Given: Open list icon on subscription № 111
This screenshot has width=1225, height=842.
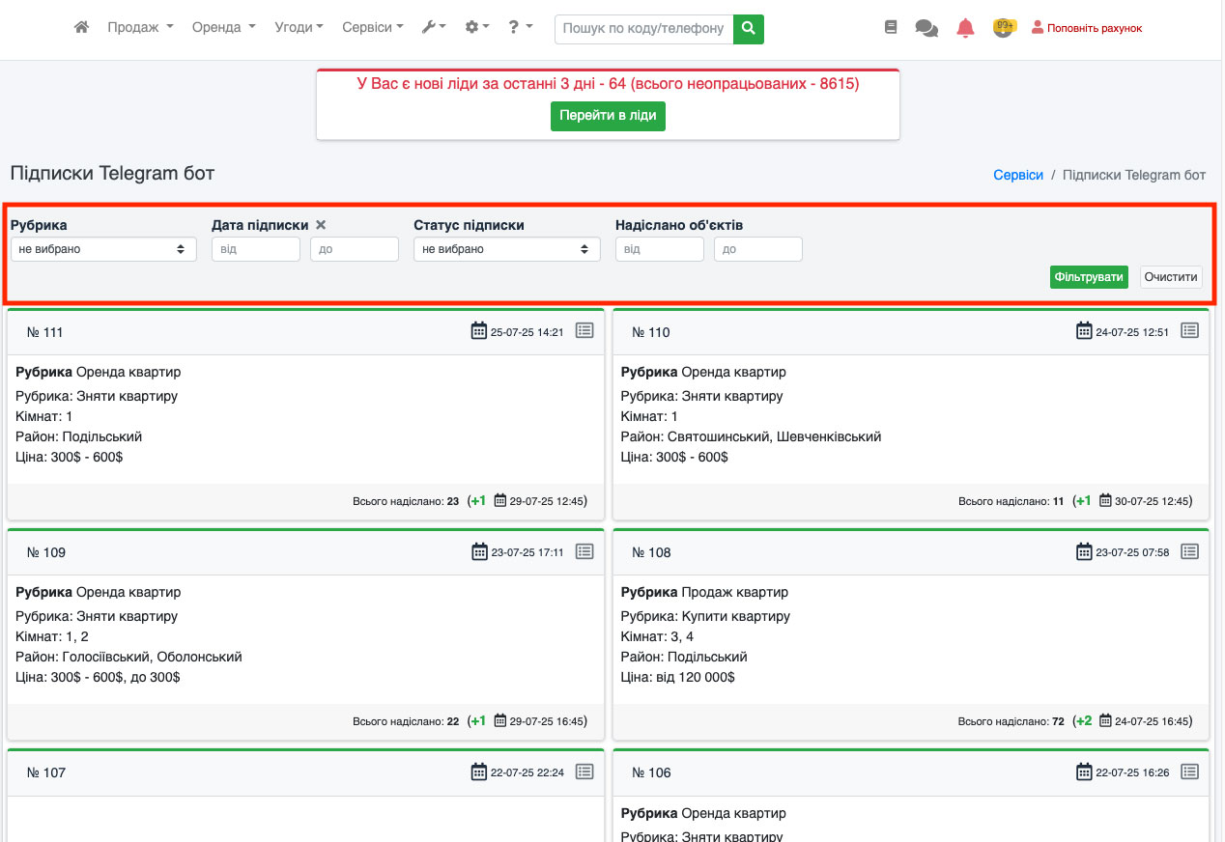Looking at the screenshot, I should click(x=584, y=330).
